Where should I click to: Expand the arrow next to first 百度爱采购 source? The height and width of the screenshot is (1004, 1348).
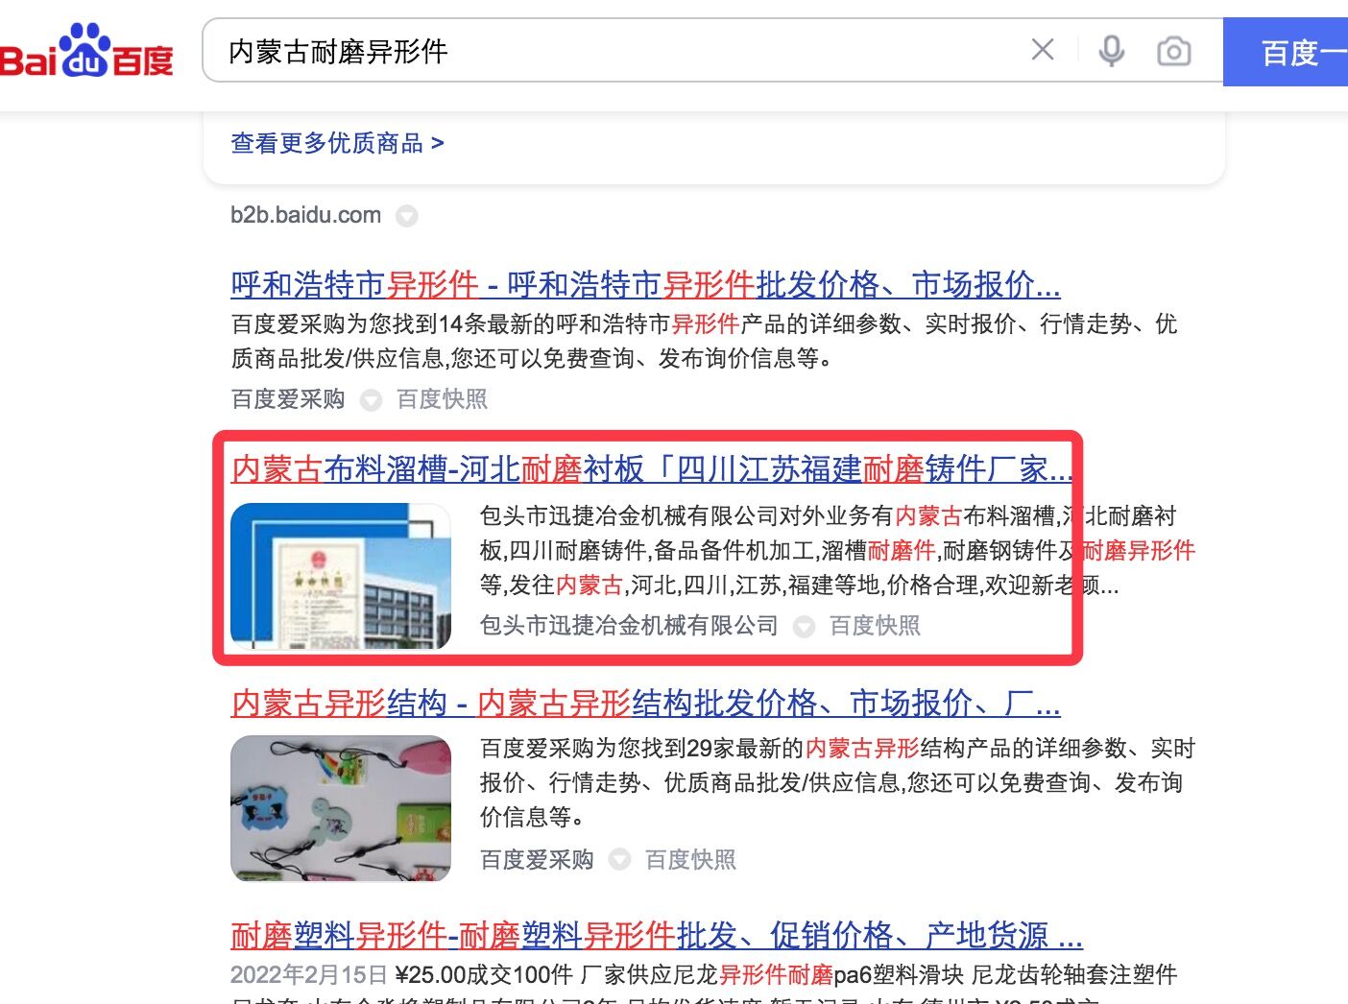[x=371, y=400]
